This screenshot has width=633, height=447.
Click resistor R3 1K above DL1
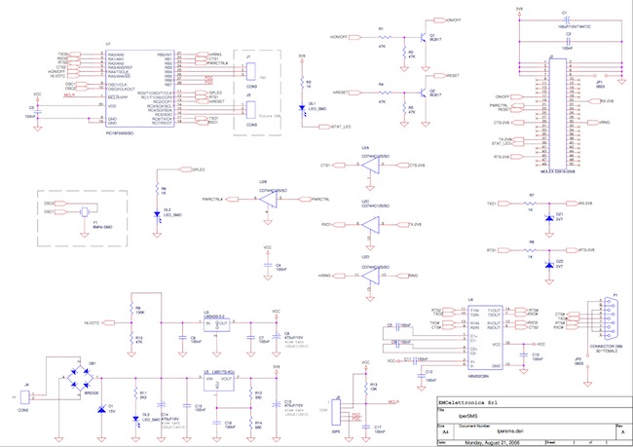[302, 84]
